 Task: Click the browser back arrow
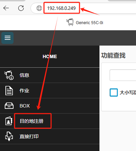point(6,8)
